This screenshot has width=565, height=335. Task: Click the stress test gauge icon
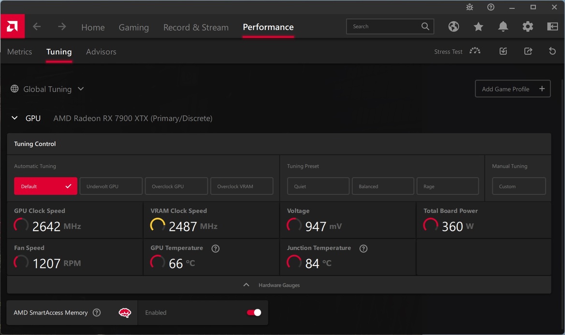(x=475, y=51)
